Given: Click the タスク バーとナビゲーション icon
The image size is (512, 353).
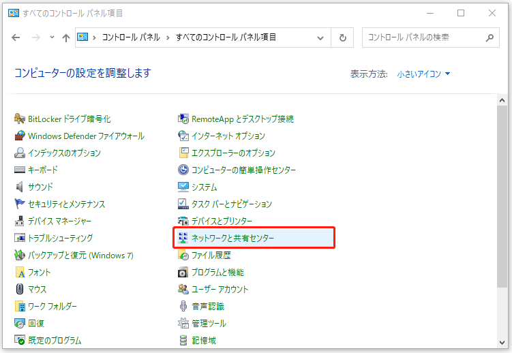Looking at the screenshot, I should click(x=183, y=204).
